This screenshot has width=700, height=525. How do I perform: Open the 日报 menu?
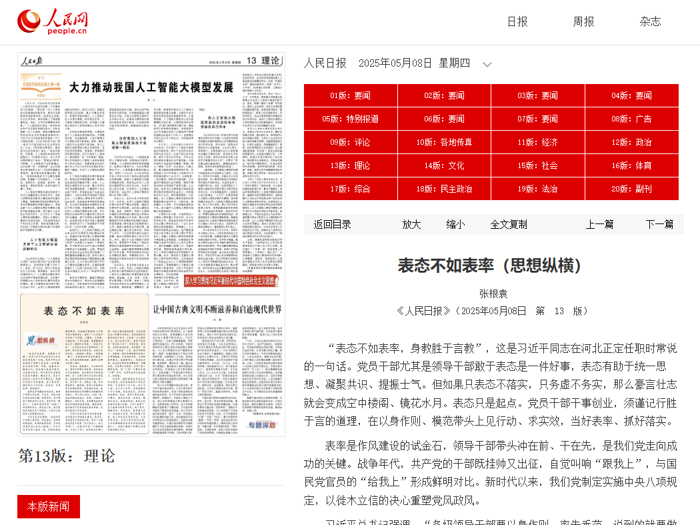(x=517, y=21)
